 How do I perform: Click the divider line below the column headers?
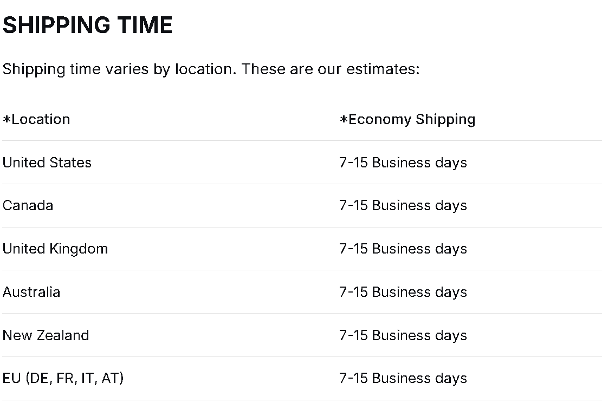click(301, 141)
